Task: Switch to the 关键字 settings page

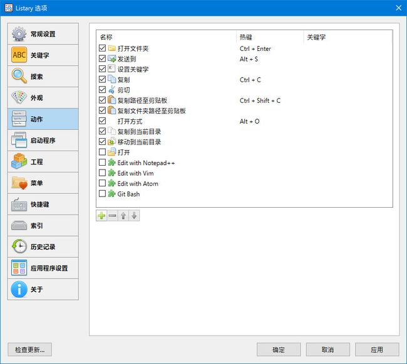Action: (43, 55)
